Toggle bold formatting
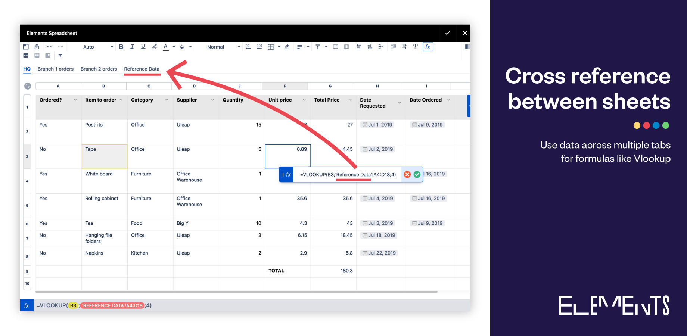This screenshot has width=687, height=336. tap(121, 47)
